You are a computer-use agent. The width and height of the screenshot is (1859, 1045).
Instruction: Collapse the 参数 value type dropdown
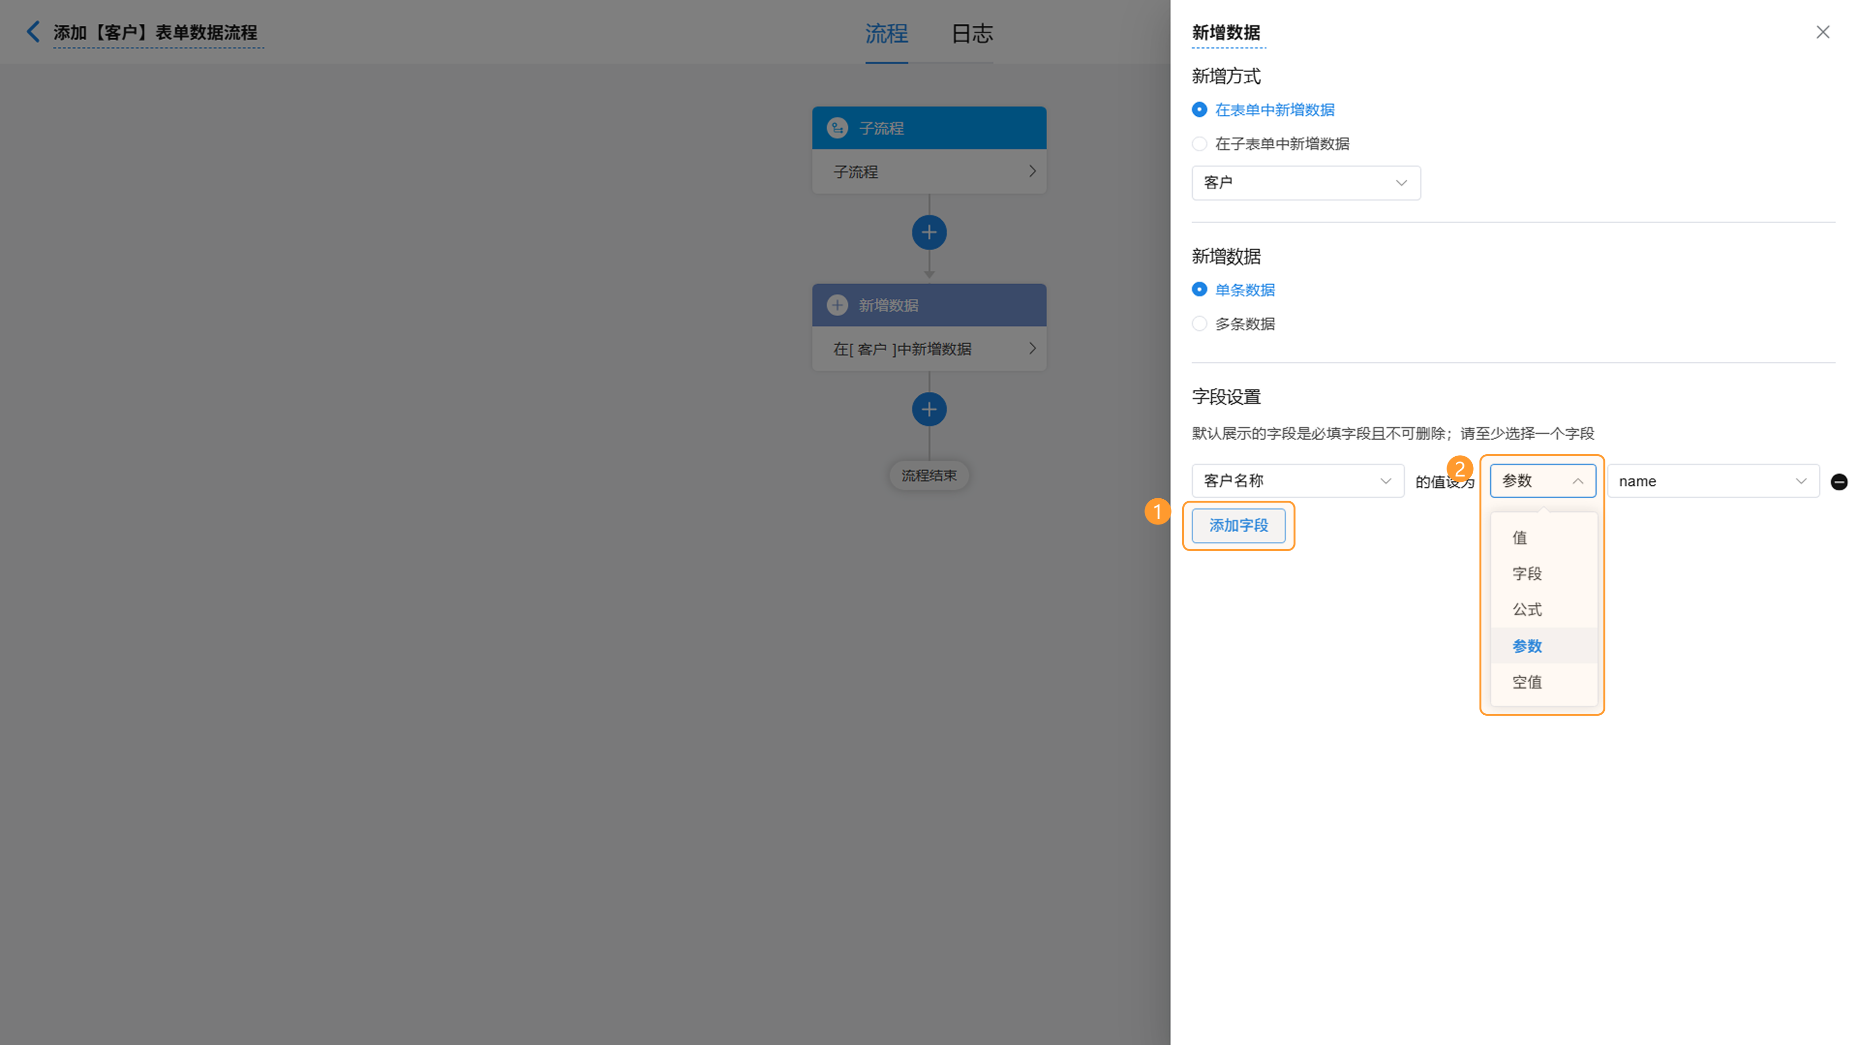click(1542, 481)
